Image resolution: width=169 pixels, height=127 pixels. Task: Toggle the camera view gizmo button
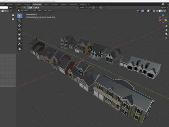tap(166, 34)
